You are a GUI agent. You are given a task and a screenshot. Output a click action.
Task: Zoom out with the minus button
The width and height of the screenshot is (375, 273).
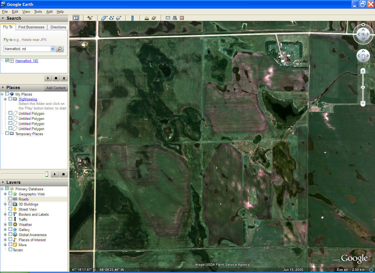coord(363,103)
